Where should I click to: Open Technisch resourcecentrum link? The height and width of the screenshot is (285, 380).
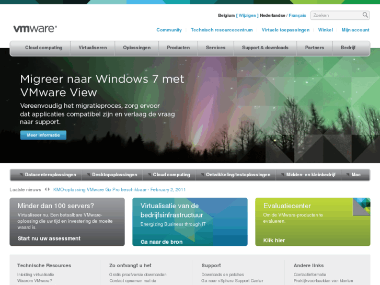pyautogui.click(x=222, y=30)
